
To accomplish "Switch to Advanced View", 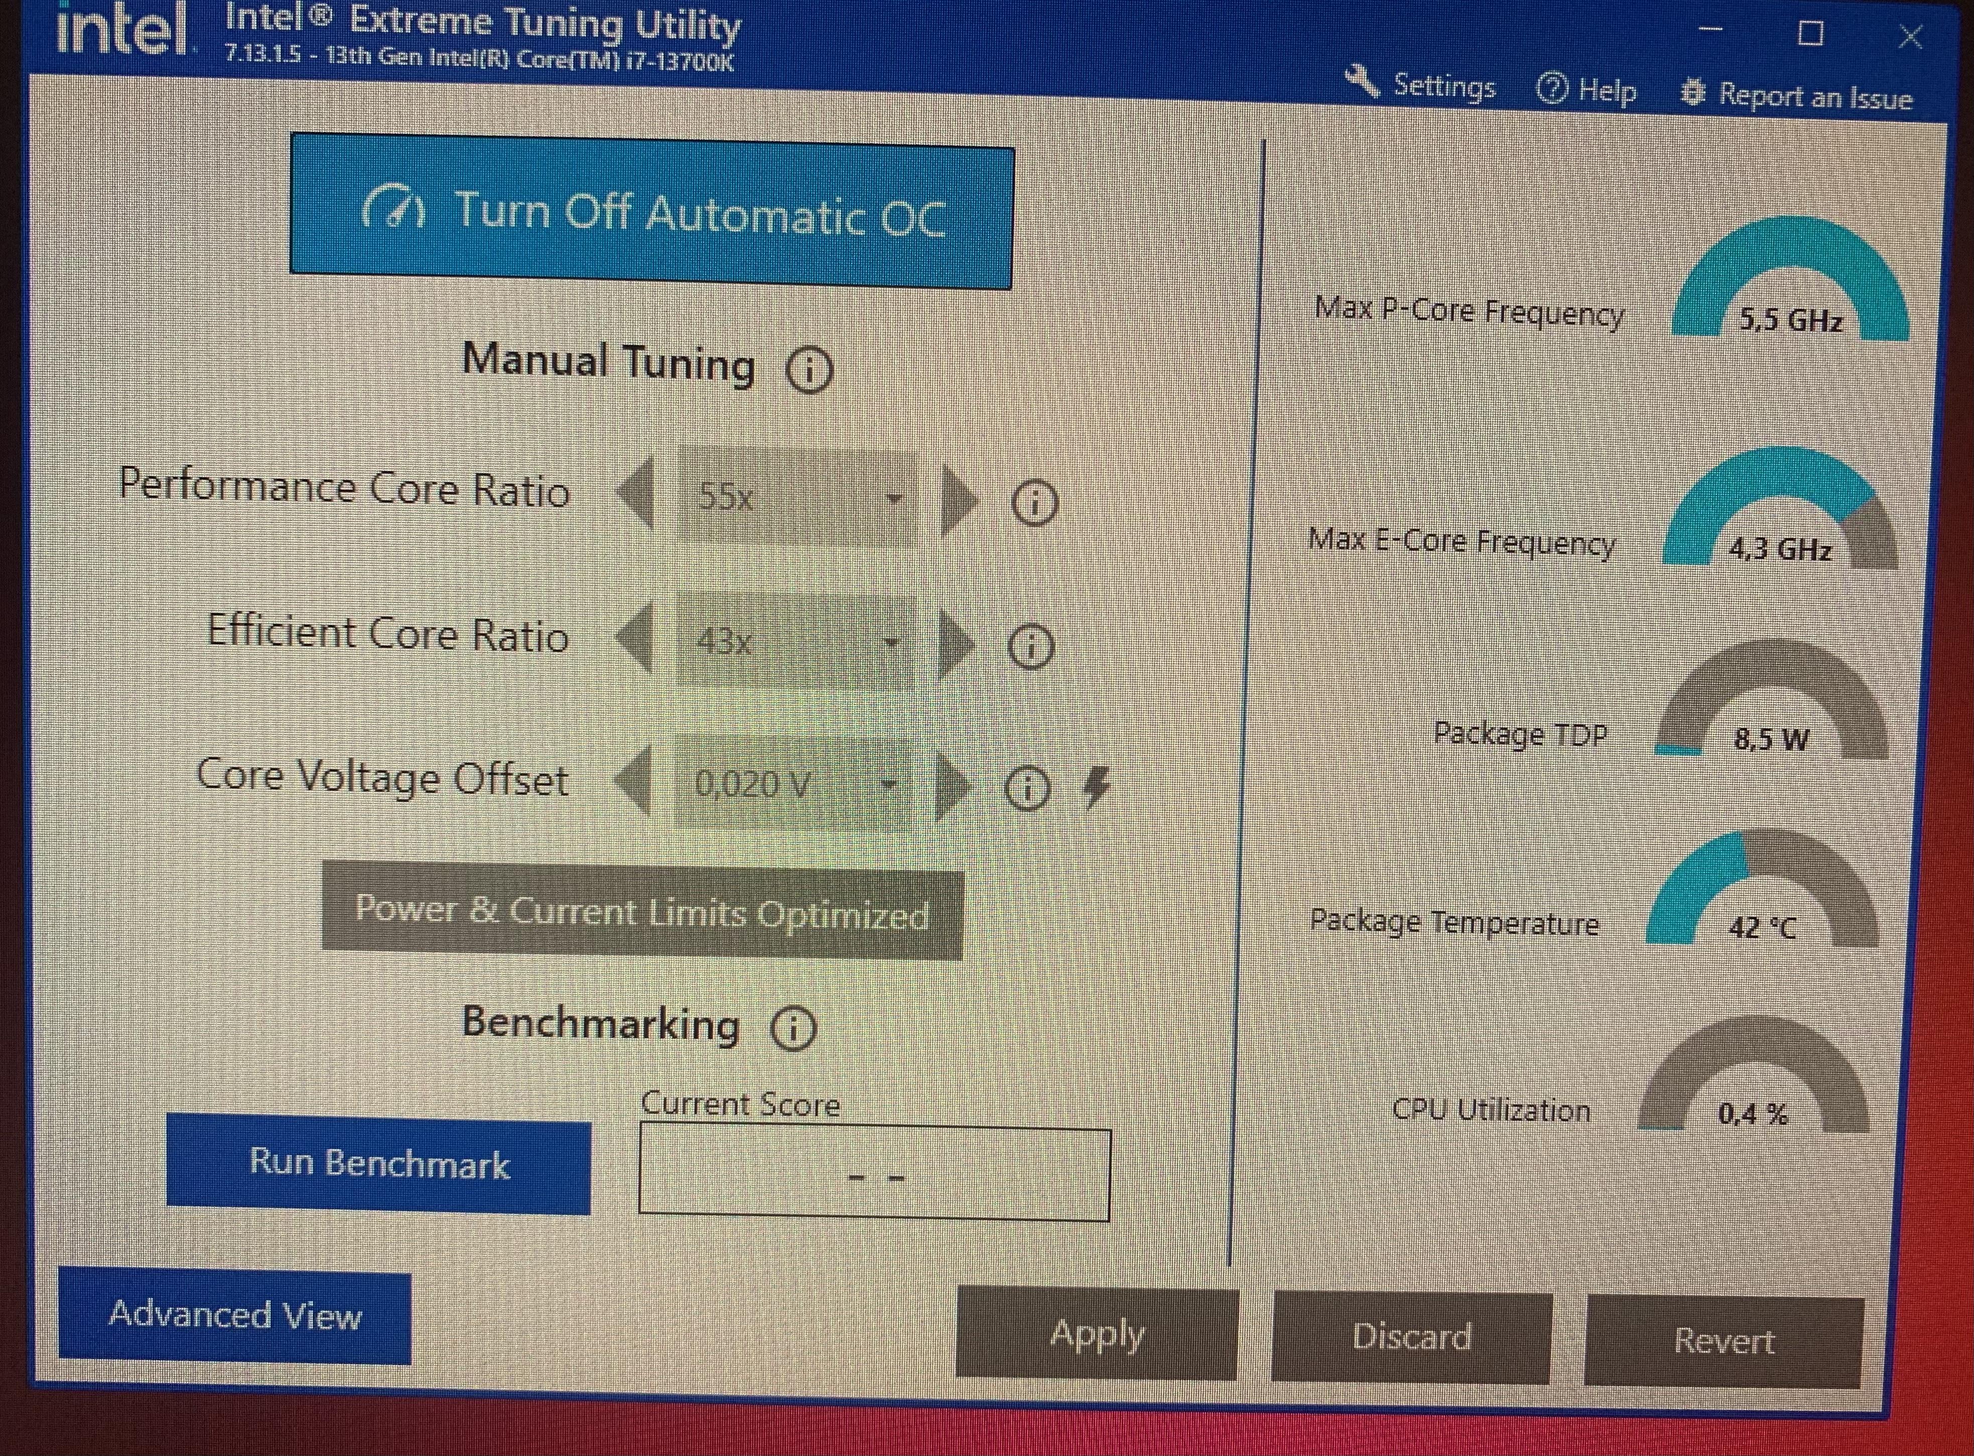I will [234, 1316].
